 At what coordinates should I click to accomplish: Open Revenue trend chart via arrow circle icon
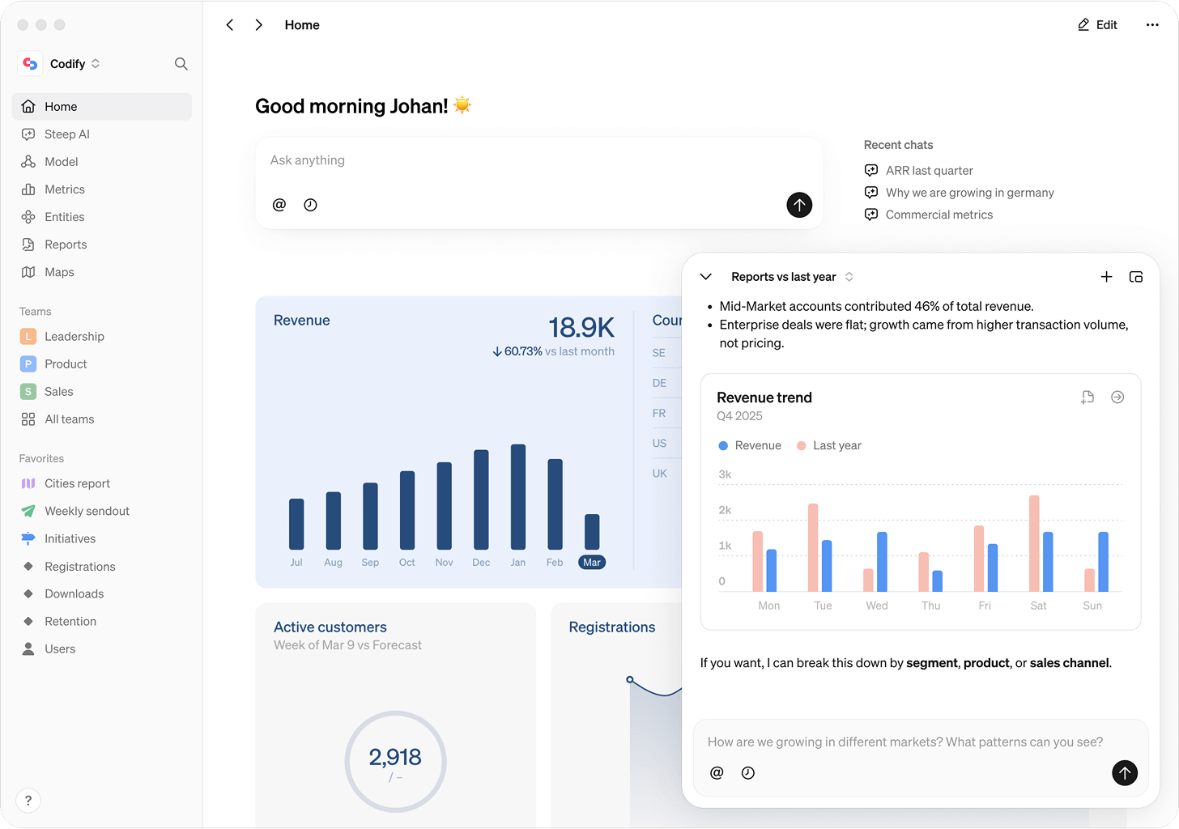[1117, 397]
